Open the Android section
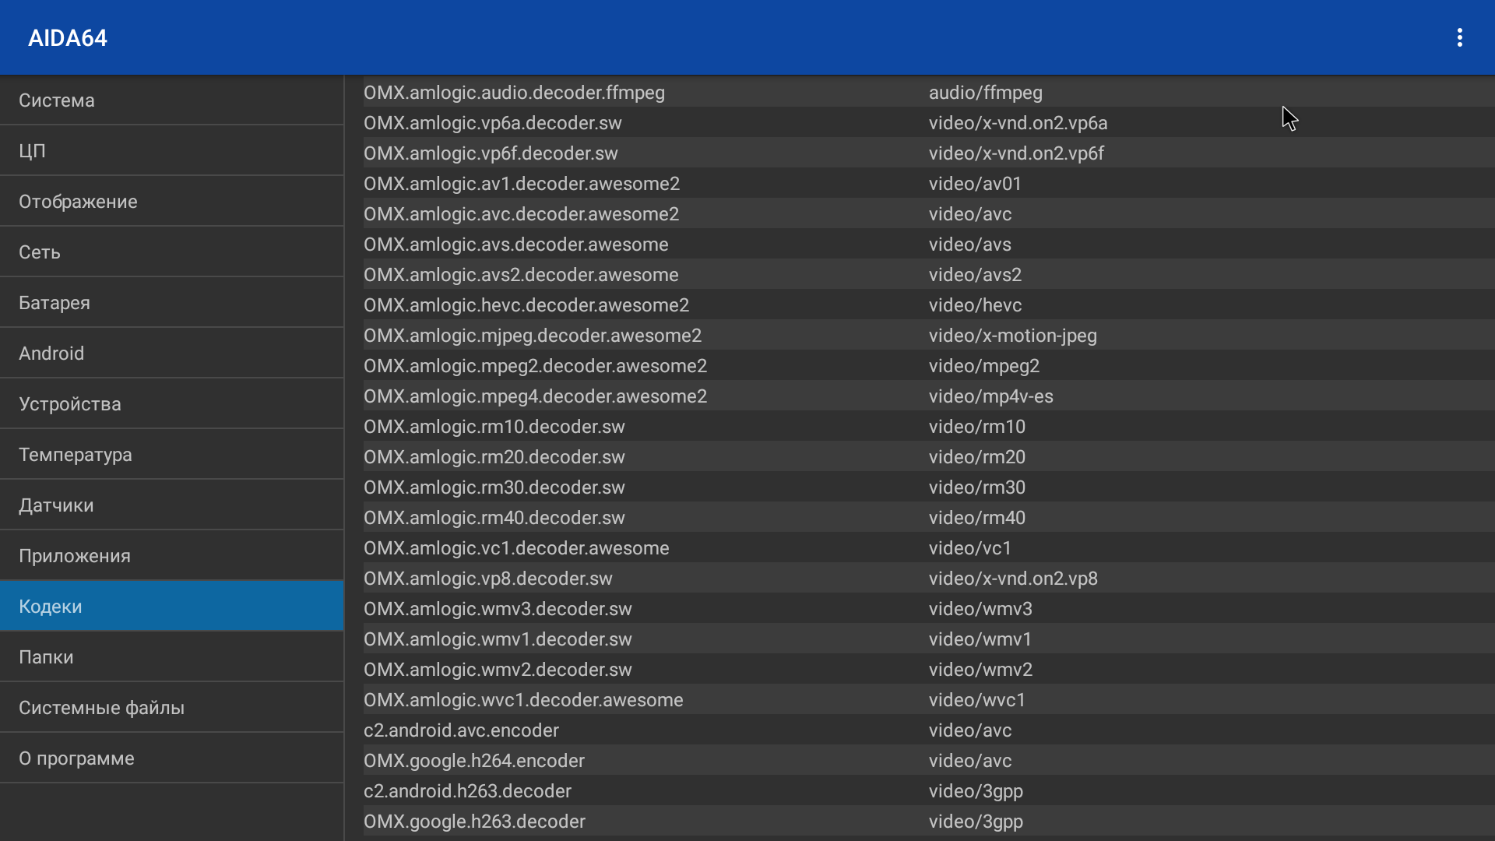 [171, 354]
